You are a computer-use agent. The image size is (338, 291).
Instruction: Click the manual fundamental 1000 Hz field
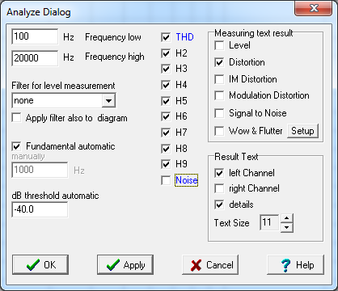pyautogui.click(x=40, y=170)
